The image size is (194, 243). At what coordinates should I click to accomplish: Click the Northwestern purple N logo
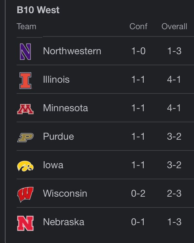pos(25,51)
